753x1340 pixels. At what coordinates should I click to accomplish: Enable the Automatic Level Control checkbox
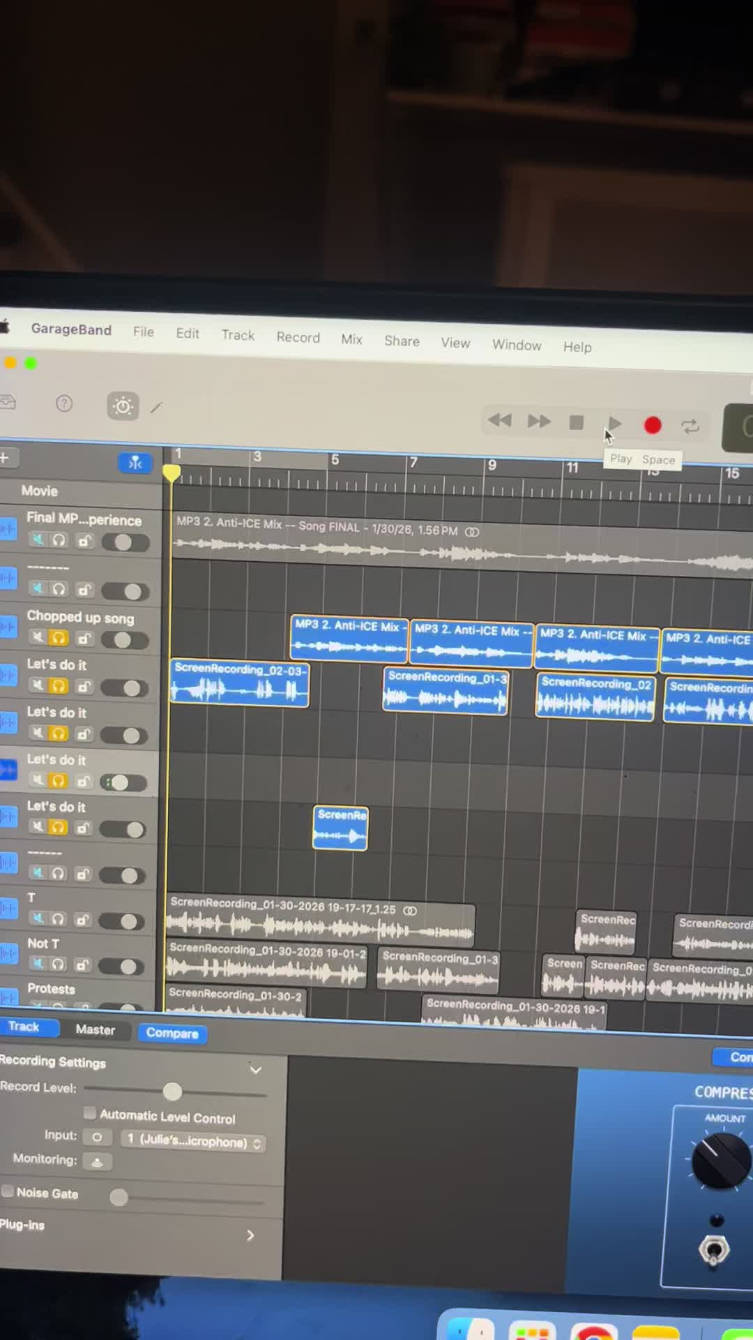click(89, 1112)
